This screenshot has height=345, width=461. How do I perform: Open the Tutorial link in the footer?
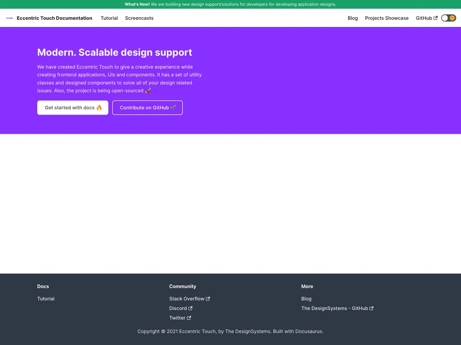pyautogui.click(x=46, y=299)
